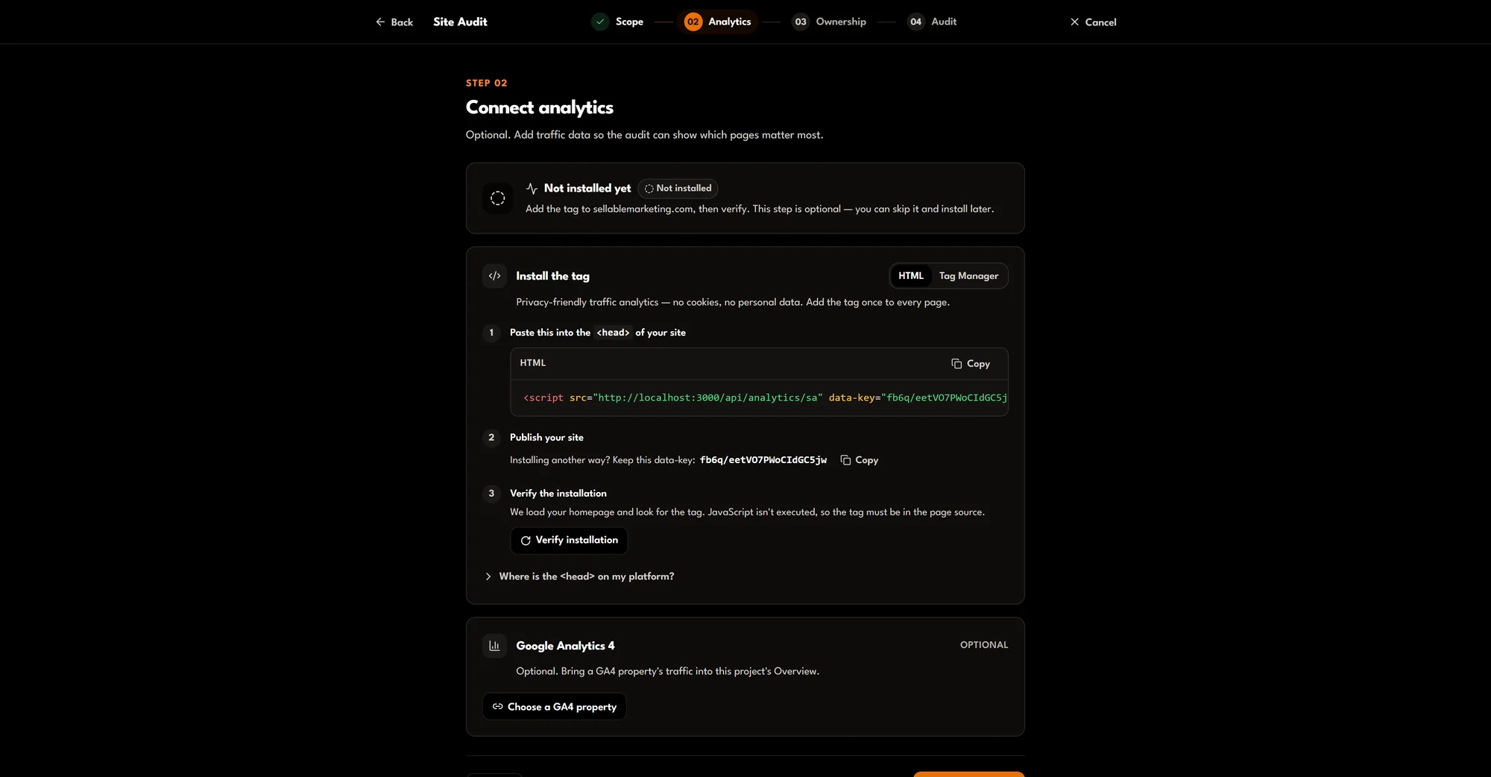The image size is (1491, 777).
Task: Click the Site Audit title
Action: click(x=460, y=22)
